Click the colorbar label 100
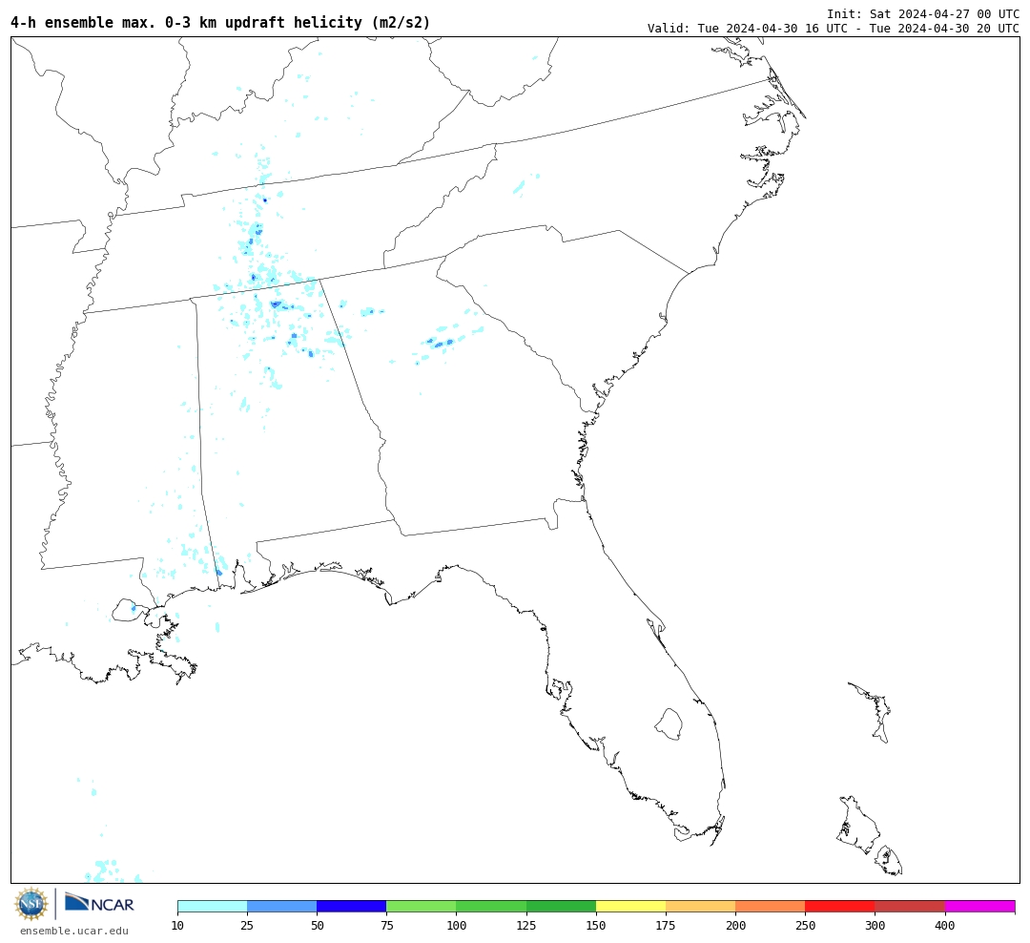Viewport: 1030px width, 943px height. 456,926
